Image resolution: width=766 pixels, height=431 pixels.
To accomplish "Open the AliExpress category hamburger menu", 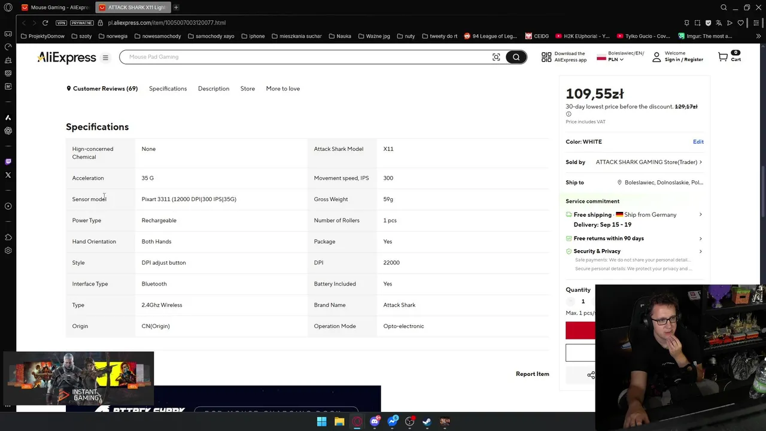I will [x=105, y=57].
